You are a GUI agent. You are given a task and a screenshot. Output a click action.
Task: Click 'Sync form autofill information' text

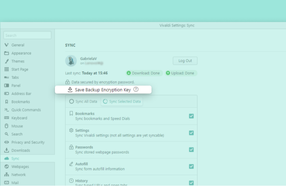pos(100,169)
